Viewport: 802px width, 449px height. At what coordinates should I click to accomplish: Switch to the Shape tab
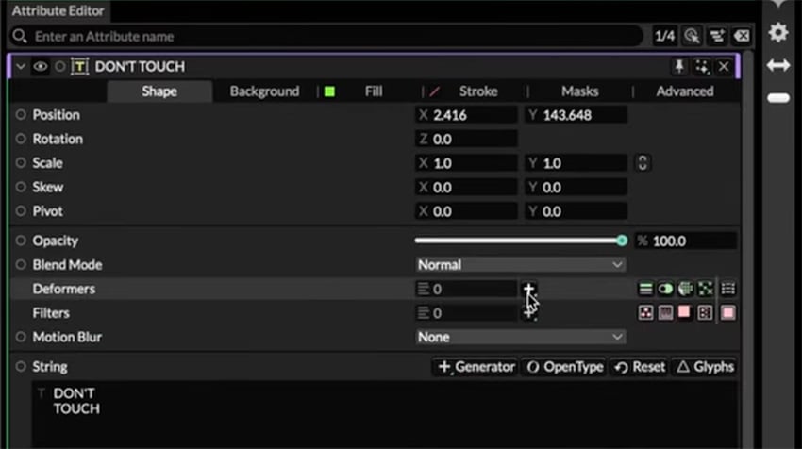click(x=159, y=91)
